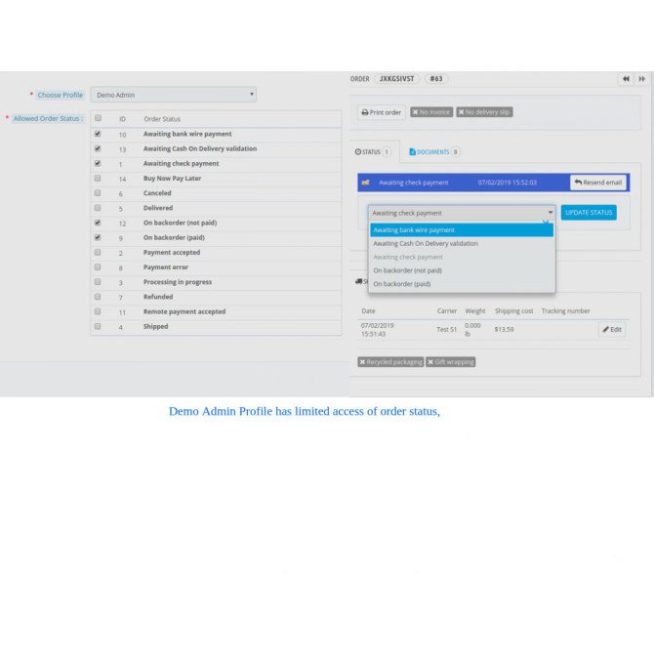Viewport: 654px width, 654px height.
Task: Select On backorder (paid) dropdown option
Action: [462, 284]
